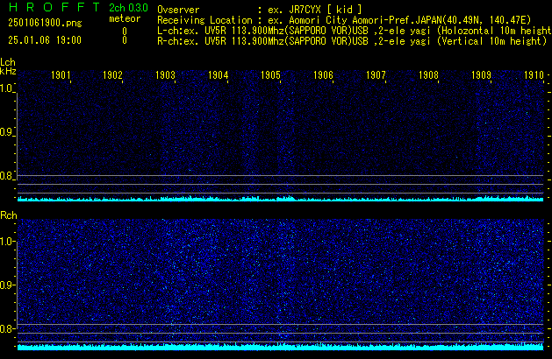Click the Rch 0.8 kHz axis label
Screen dimensions: 552x359
(6, 328)
